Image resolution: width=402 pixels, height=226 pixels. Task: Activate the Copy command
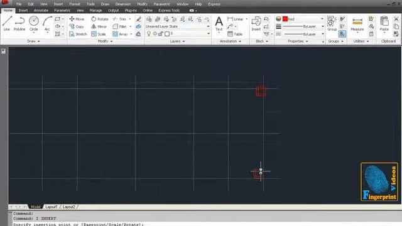(x=77, y=26)
